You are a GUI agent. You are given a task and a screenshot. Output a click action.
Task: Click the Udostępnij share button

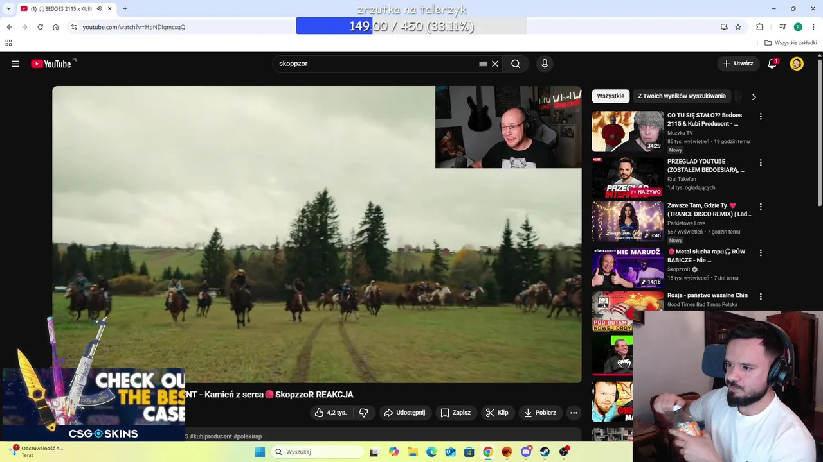404,413
